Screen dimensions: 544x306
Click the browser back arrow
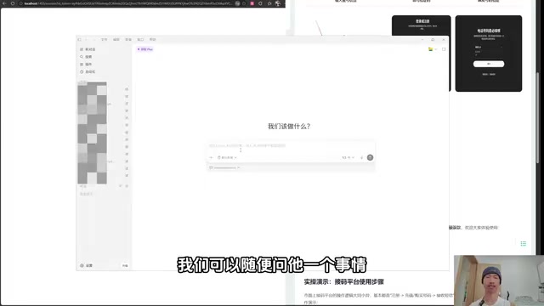[x=4, y=3]
